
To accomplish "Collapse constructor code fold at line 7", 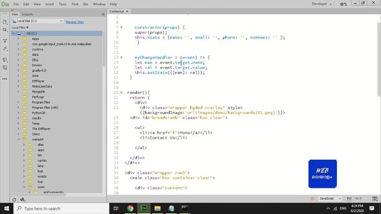I will pos(121,27).
